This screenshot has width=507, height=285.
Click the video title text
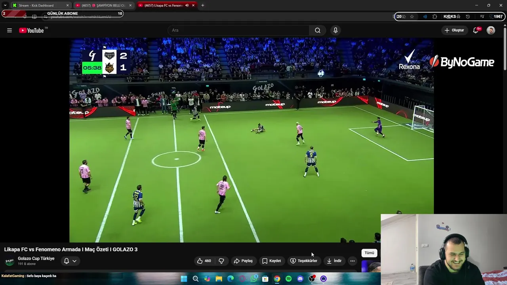pos(71,249)
